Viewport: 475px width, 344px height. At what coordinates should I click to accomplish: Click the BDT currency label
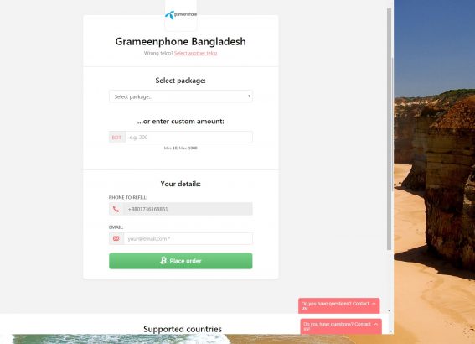click(x=117, y=138)
